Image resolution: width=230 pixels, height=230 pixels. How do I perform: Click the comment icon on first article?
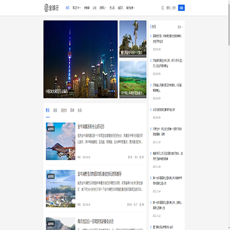point(135,157)
